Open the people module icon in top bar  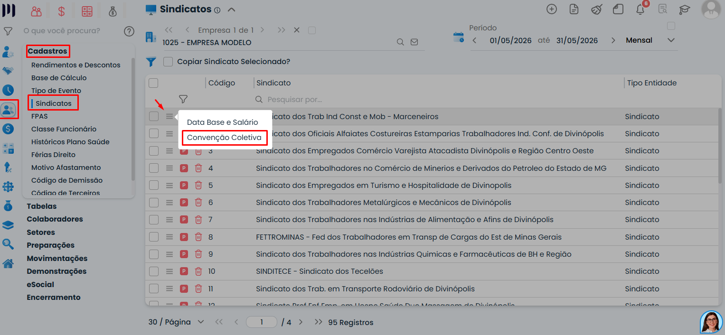click(x=36, y=10)
